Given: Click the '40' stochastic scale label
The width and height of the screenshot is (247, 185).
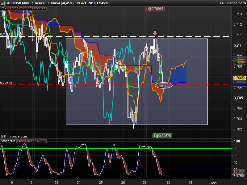Looking at the screenshot, I should tap(235, 162).
